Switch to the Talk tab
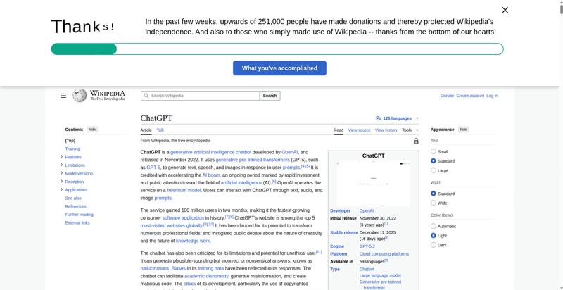 (x=160, y=130)
